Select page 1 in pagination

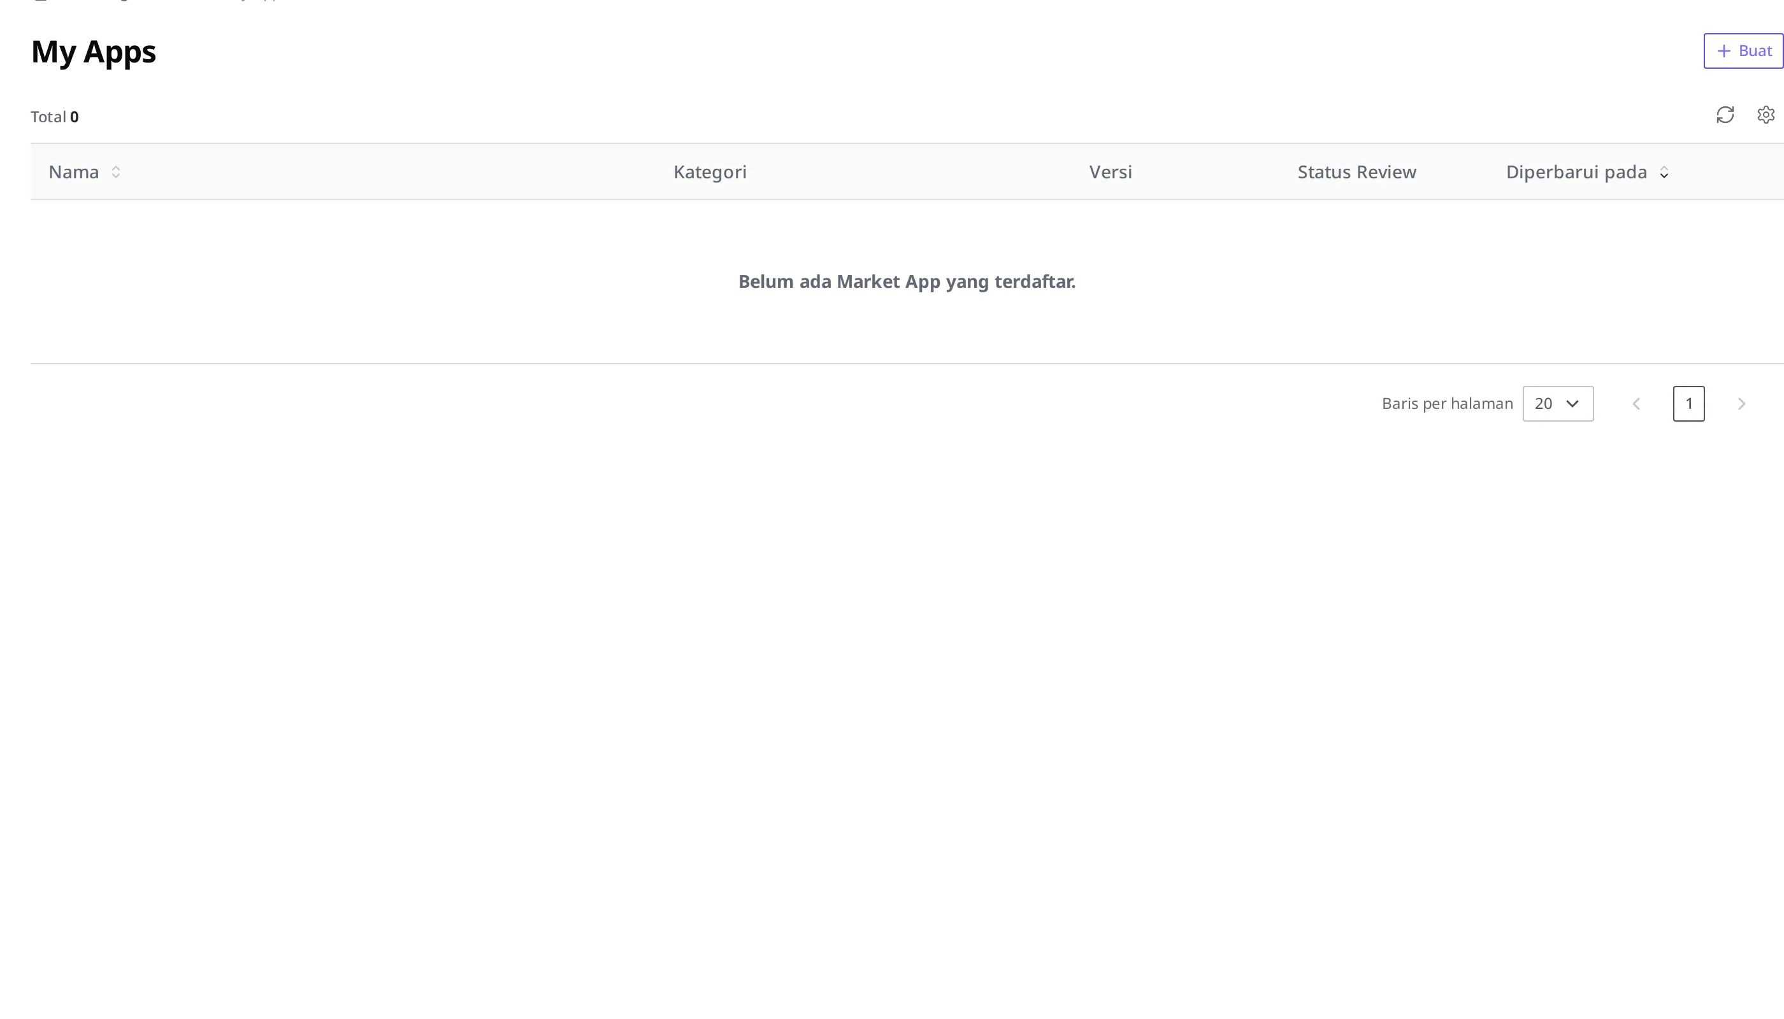[1689, 404]
